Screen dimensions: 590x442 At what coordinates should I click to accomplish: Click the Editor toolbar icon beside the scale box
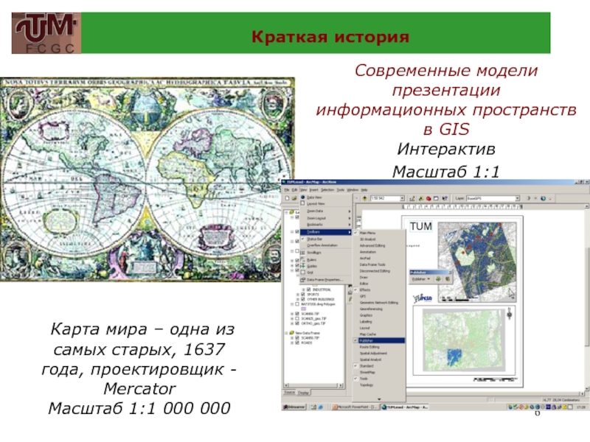(412, 198)
